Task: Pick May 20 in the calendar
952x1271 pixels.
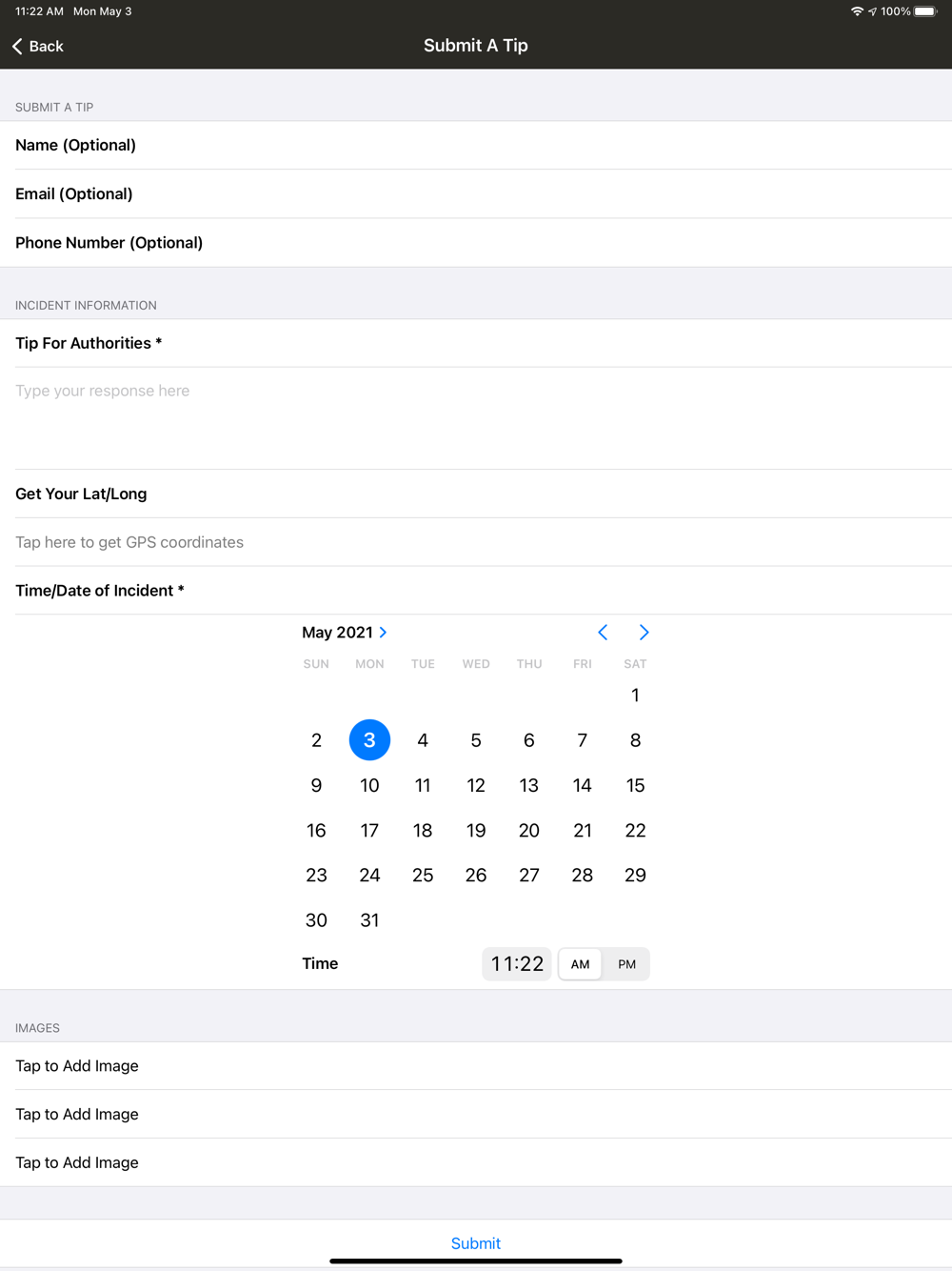Action: (529, 830)
